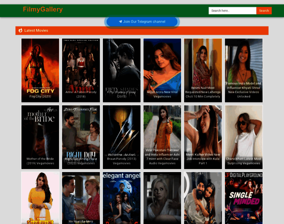
Task: Click the flame icon beside Latest Movies
Action: tap(20, 30)
